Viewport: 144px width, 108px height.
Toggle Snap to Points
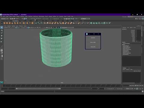pyautogui.click(x=35, y=19)
